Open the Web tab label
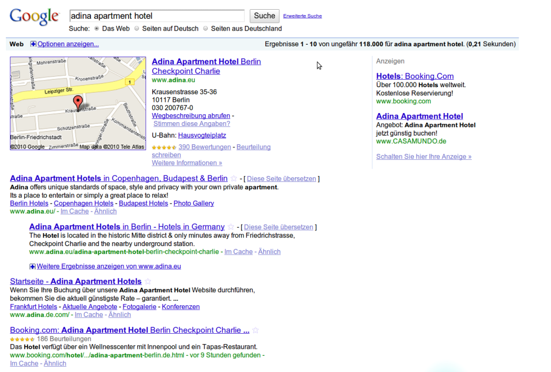The width and height of the screenshot is (551, 372). point(17,44)
